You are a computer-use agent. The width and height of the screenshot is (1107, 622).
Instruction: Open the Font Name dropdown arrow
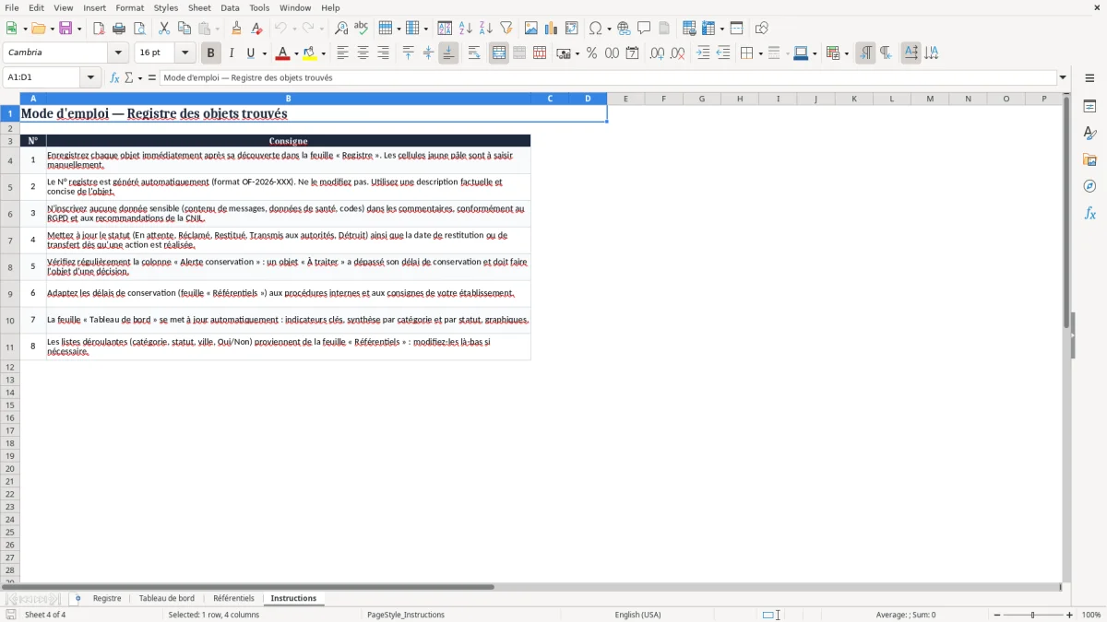point(118,53)
